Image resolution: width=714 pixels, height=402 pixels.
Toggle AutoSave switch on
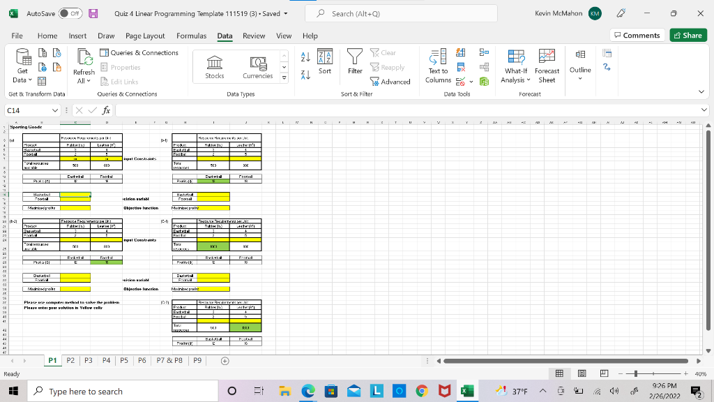70,14
